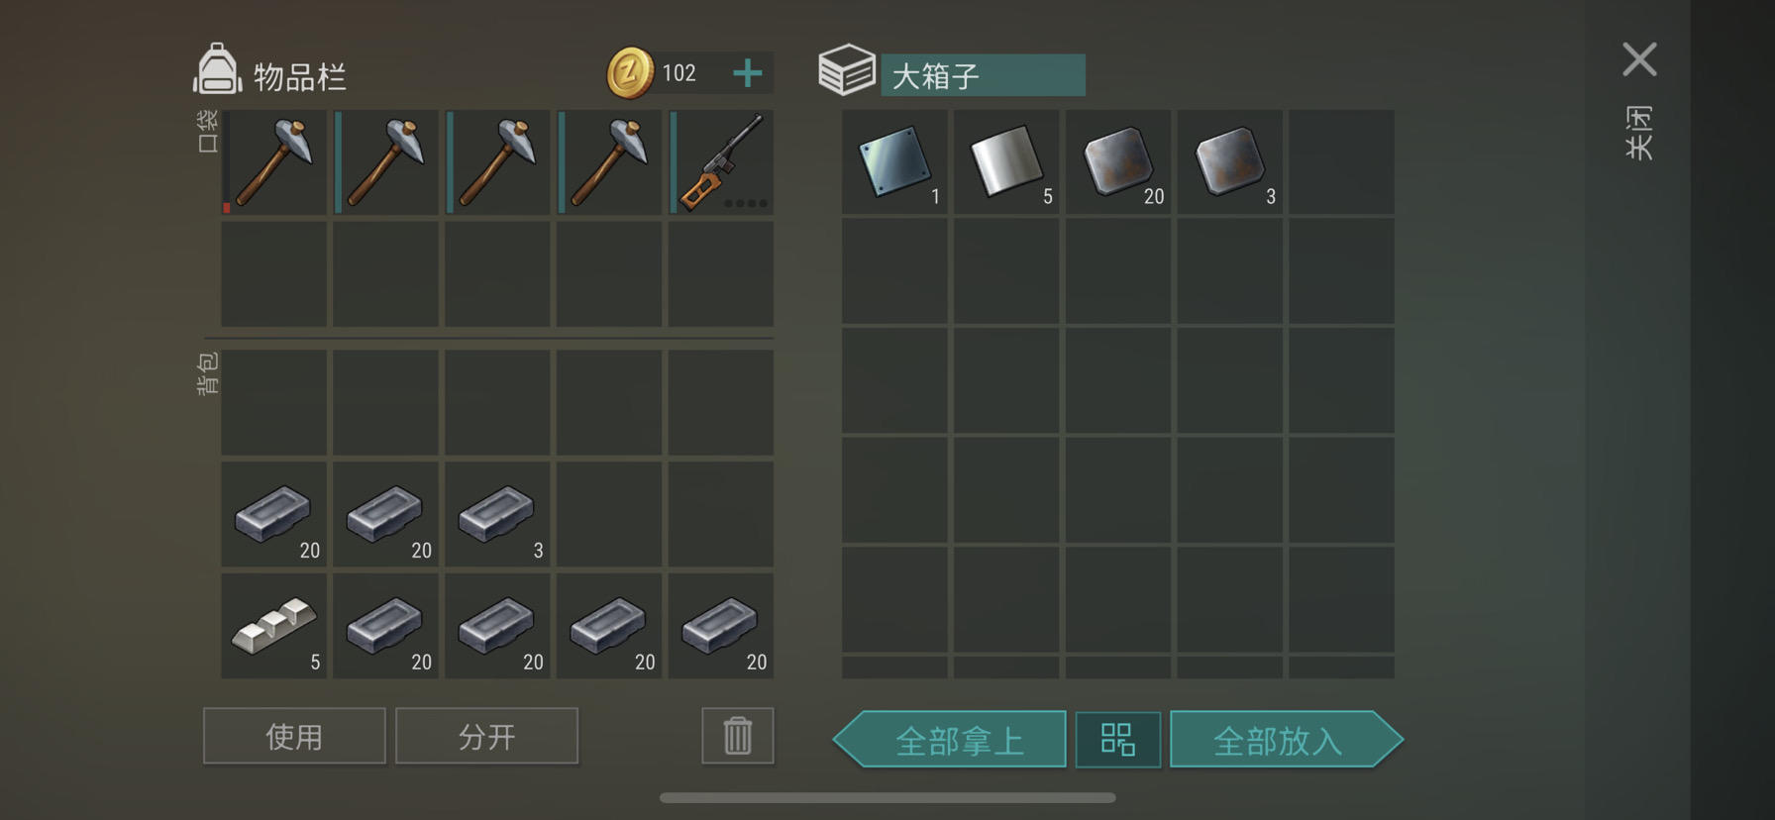
Task: Edit the 大箱子 chest name field
Action: 983,75
